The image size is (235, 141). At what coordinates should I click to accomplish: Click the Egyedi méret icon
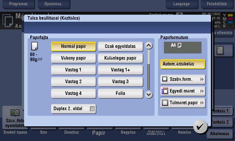[165, 91]
